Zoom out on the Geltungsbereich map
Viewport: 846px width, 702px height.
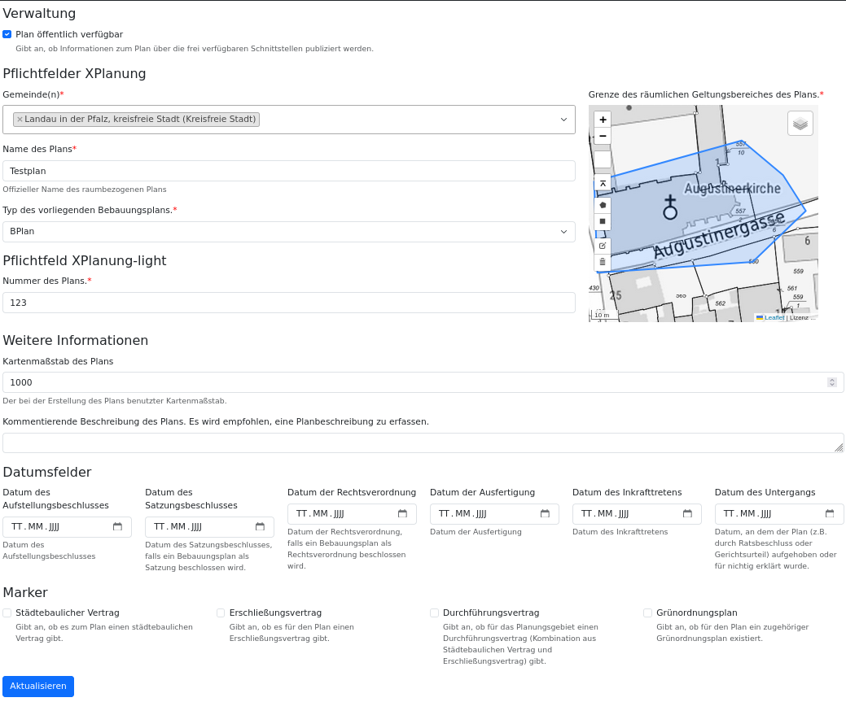tap(603, 136)
